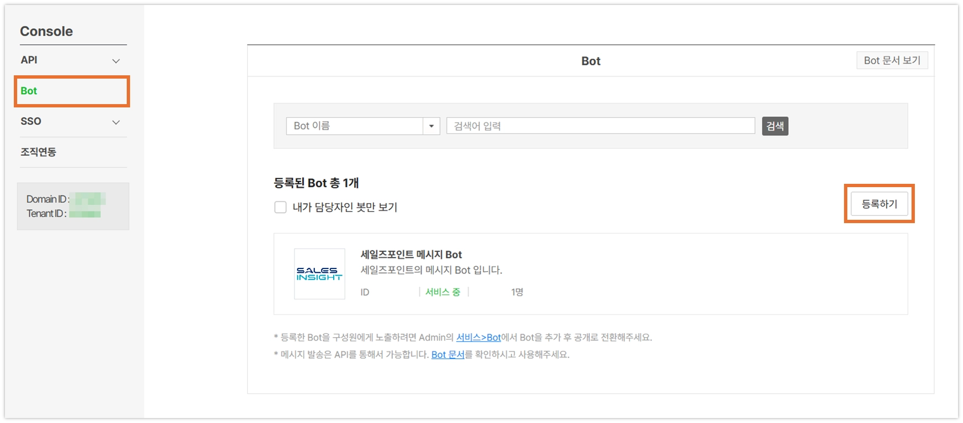Open the SSO section in sidebar
Image resolution: width=963 pixels, height=423 pixels.
pos(31,121)
